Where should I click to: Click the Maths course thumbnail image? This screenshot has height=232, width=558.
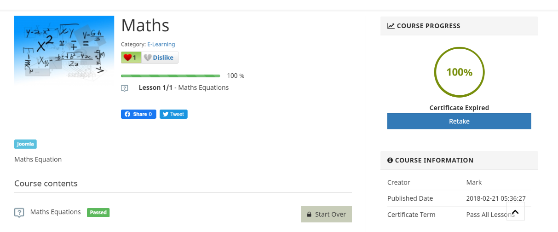(64, 51)
